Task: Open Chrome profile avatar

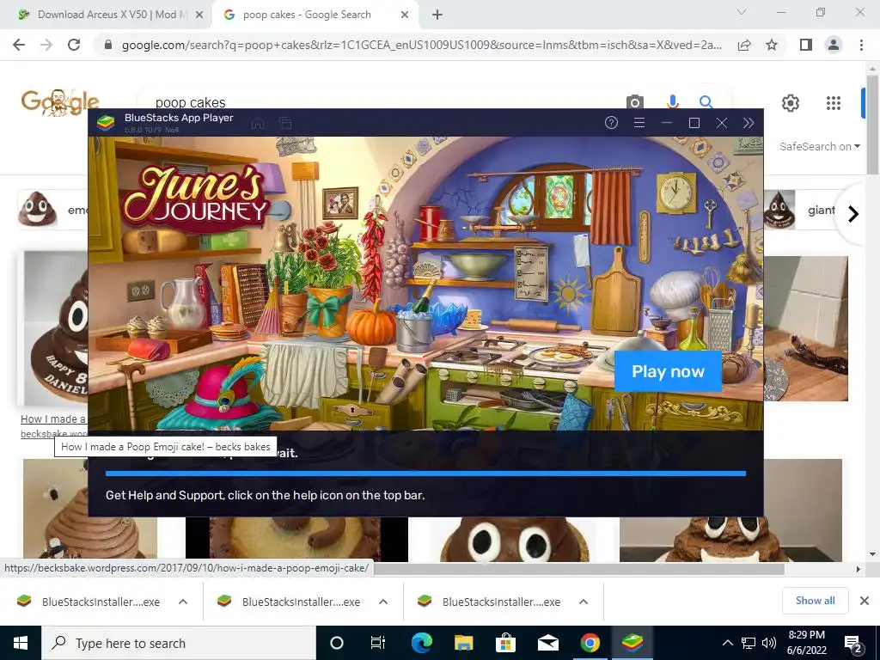Action: 834,45
